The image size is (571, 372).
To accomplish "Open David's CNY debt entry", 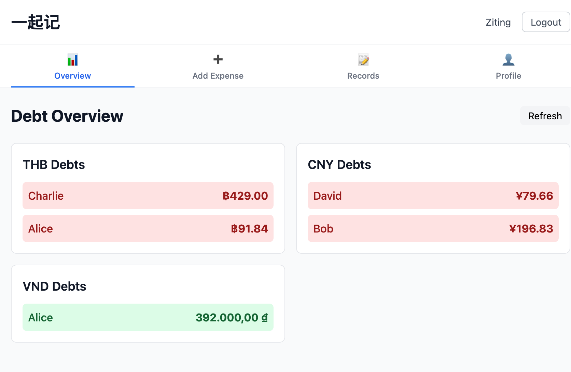I will [x=433, y=196].
